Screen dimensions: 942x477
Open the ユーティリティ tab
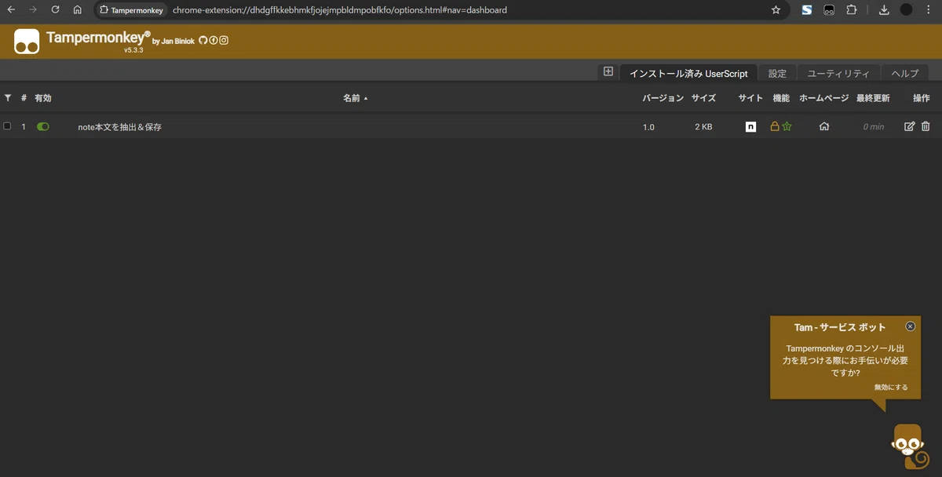coord(838,73)
